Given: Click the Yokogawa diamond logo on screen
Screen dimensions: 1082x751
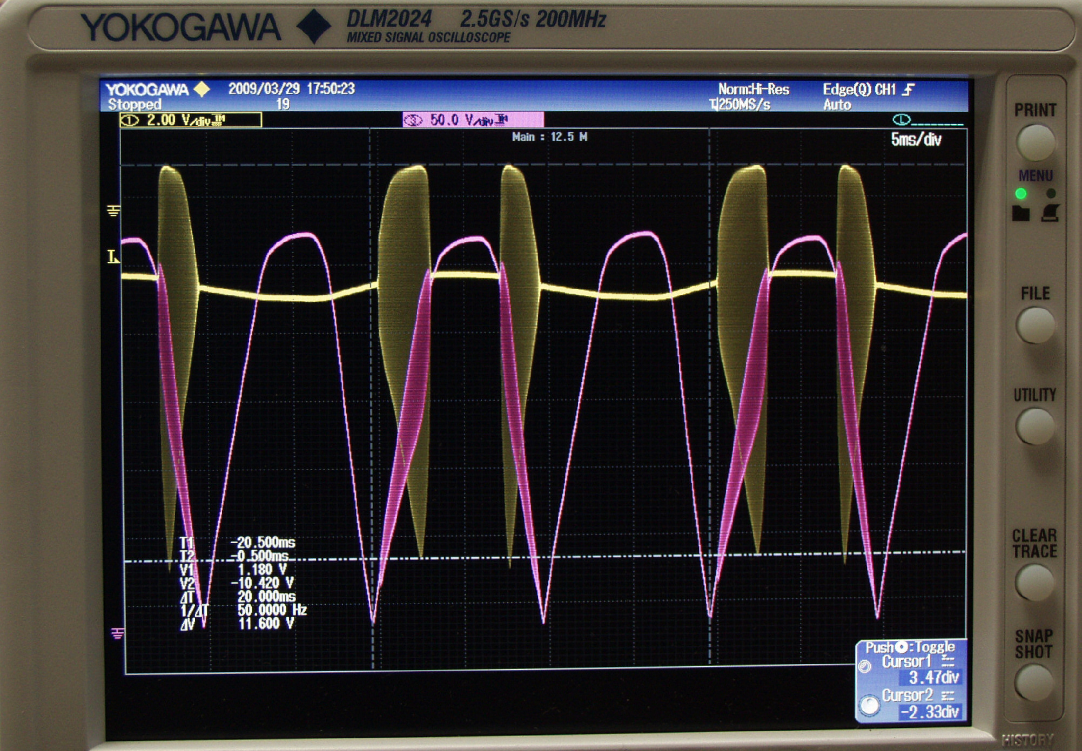Looking at the screenshot, I should coord(202,89).
